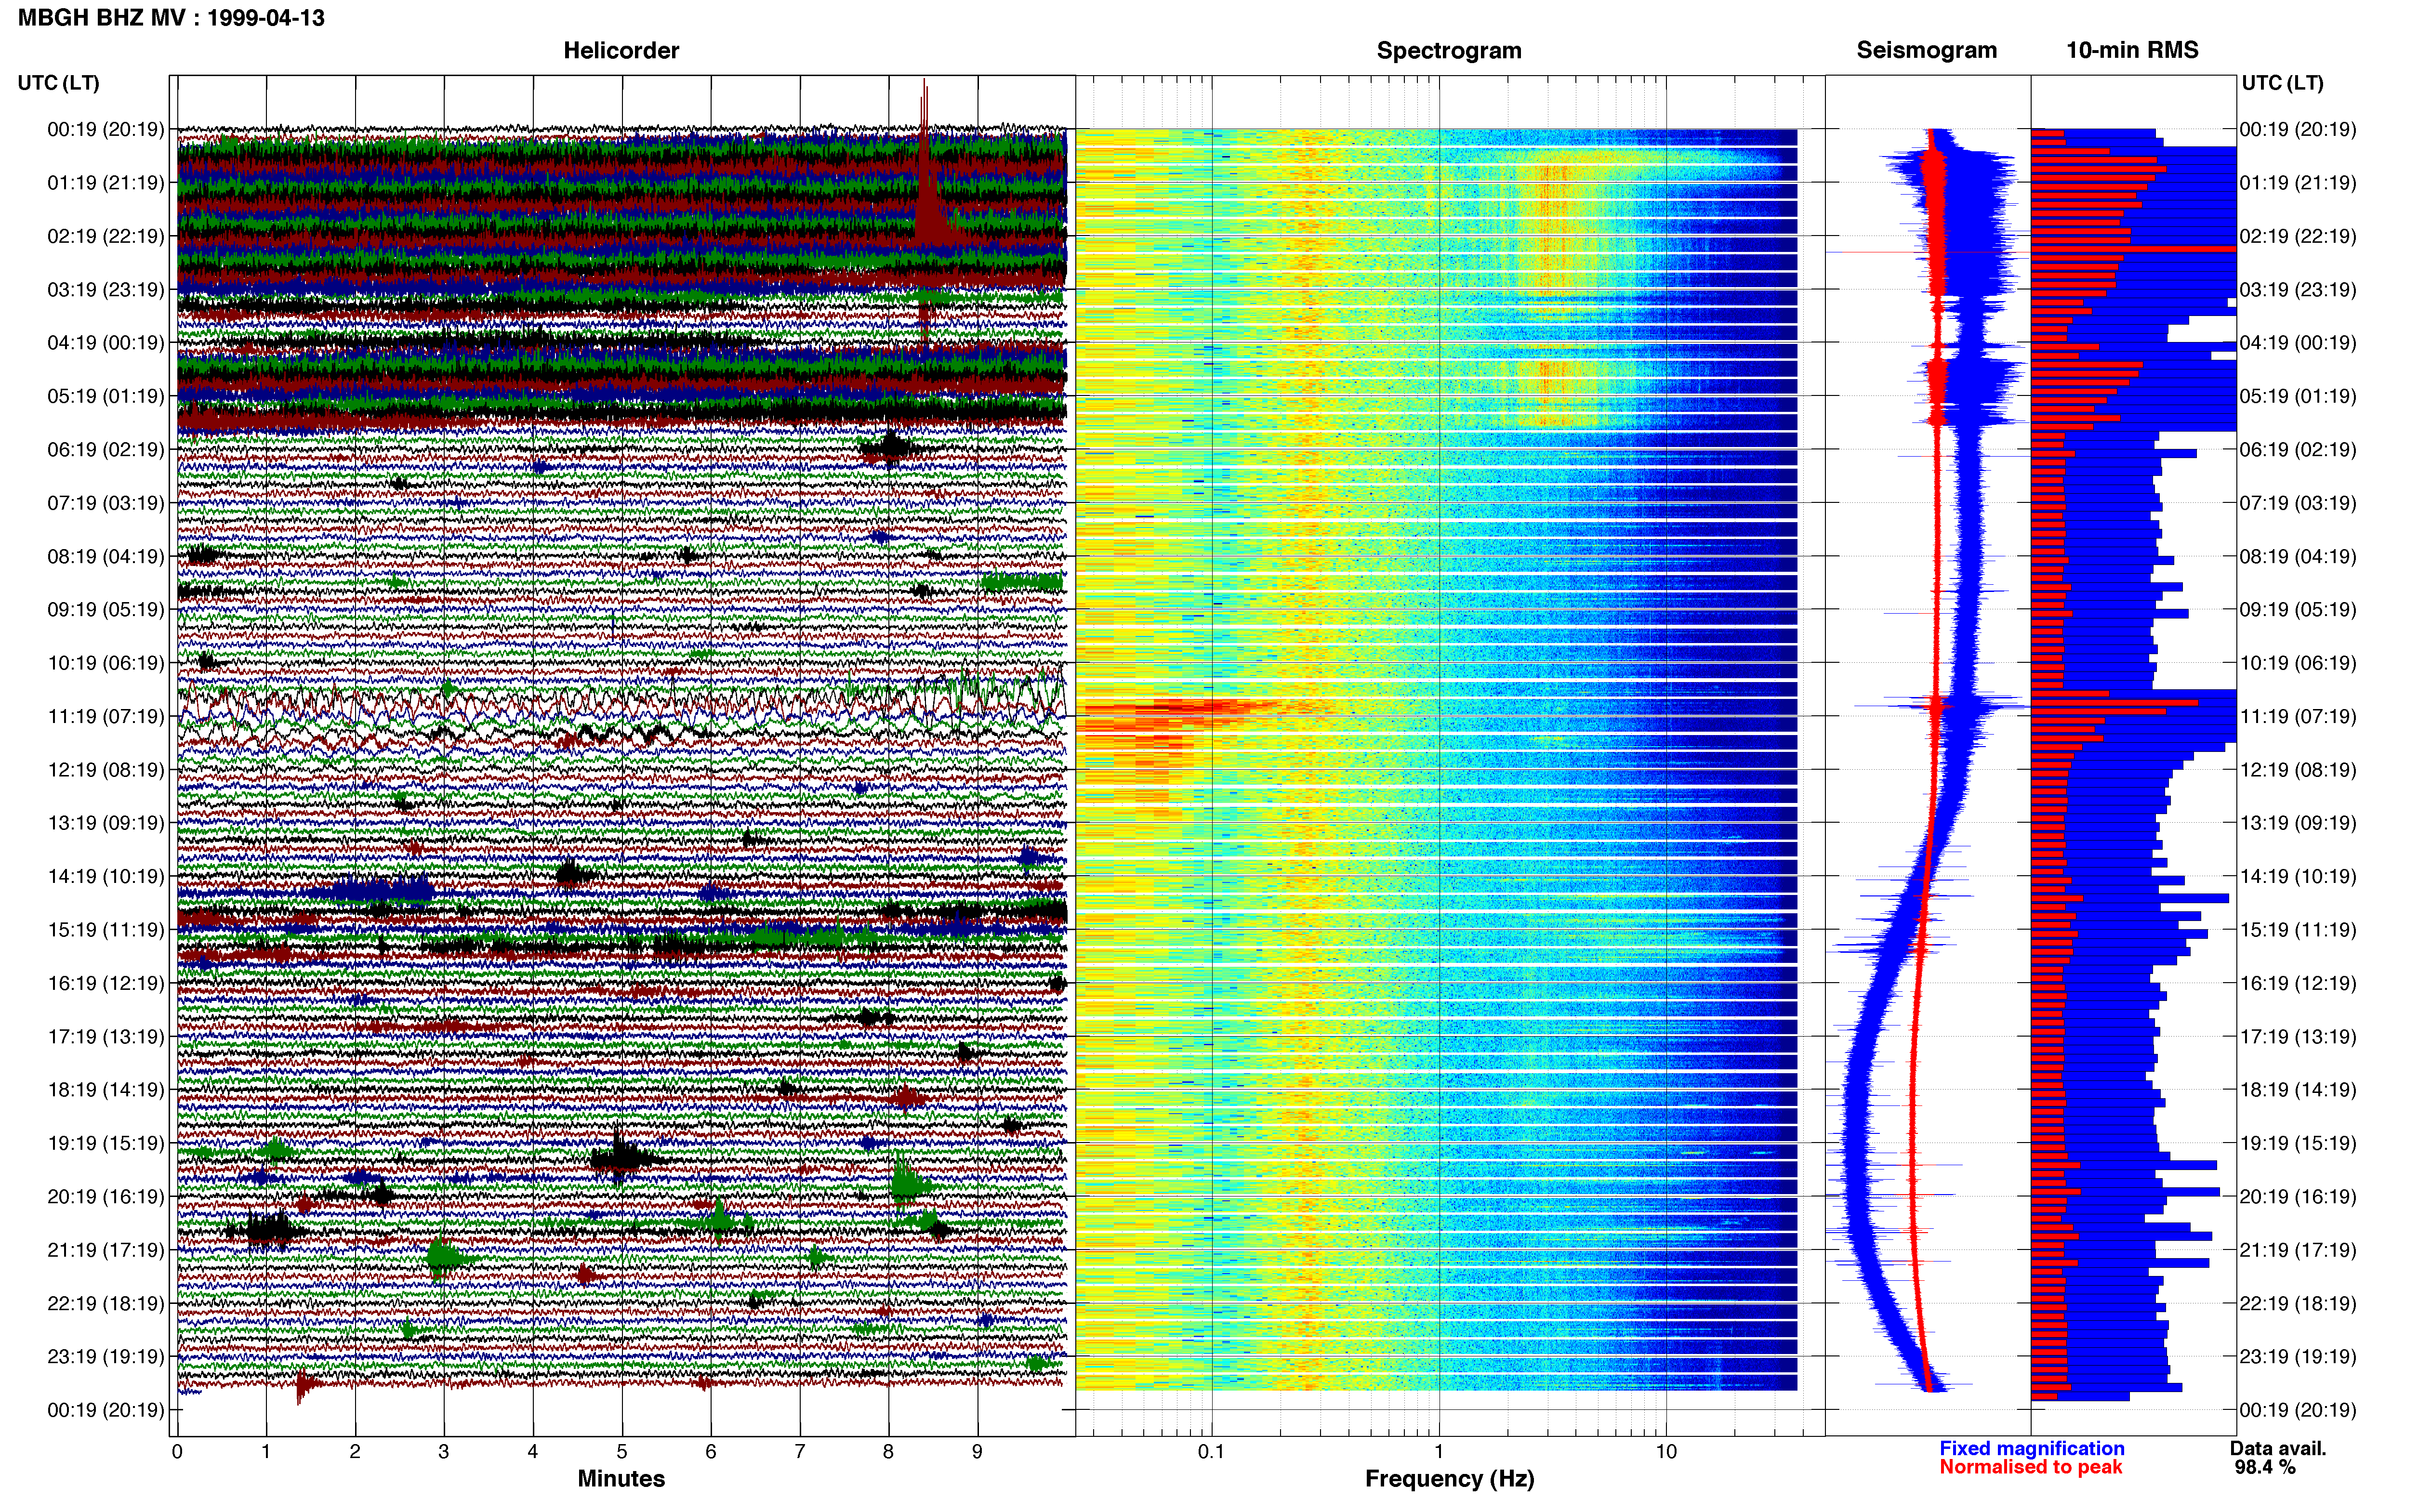The width and height of the screenshot is (2418, 1512).
Task: Select the 10-min RMS panel heading
Action: pos(2132,50)
